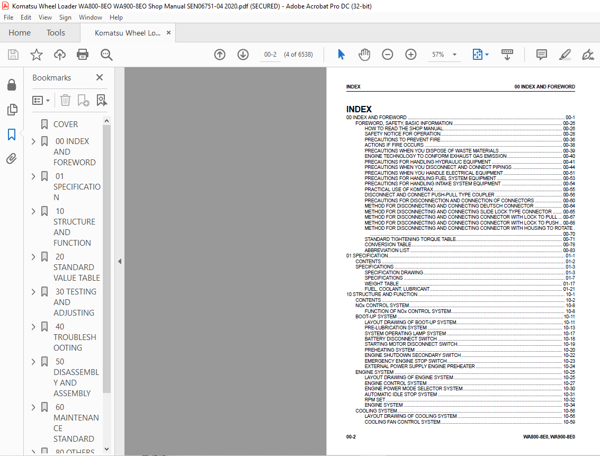Image resolution: width=600 pixels, height=456 pixels.
Task: Add a comment sticky note
Action: (541, 55)
